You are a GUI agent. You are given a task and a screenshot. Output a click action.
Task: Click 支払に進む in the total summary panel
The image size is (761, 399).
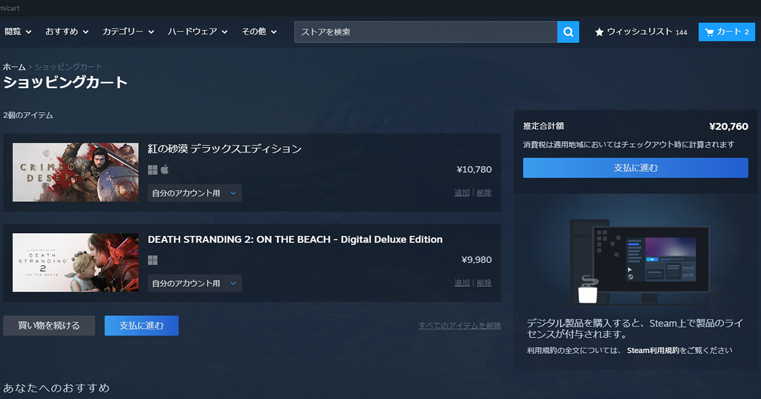tap(635, 168)
